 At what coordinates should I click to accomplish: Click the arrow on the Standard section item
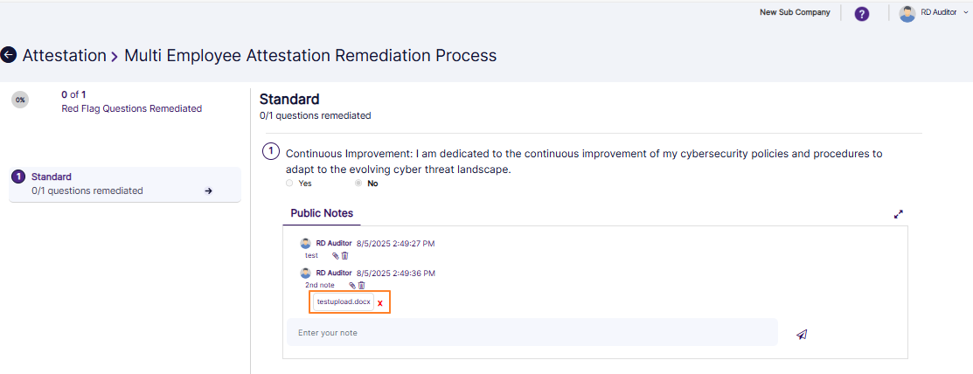point(208,190)
